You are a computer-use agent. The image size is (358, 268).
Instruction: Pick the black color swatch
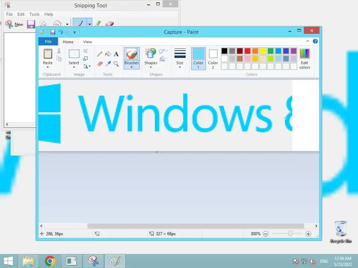point(224,51)
